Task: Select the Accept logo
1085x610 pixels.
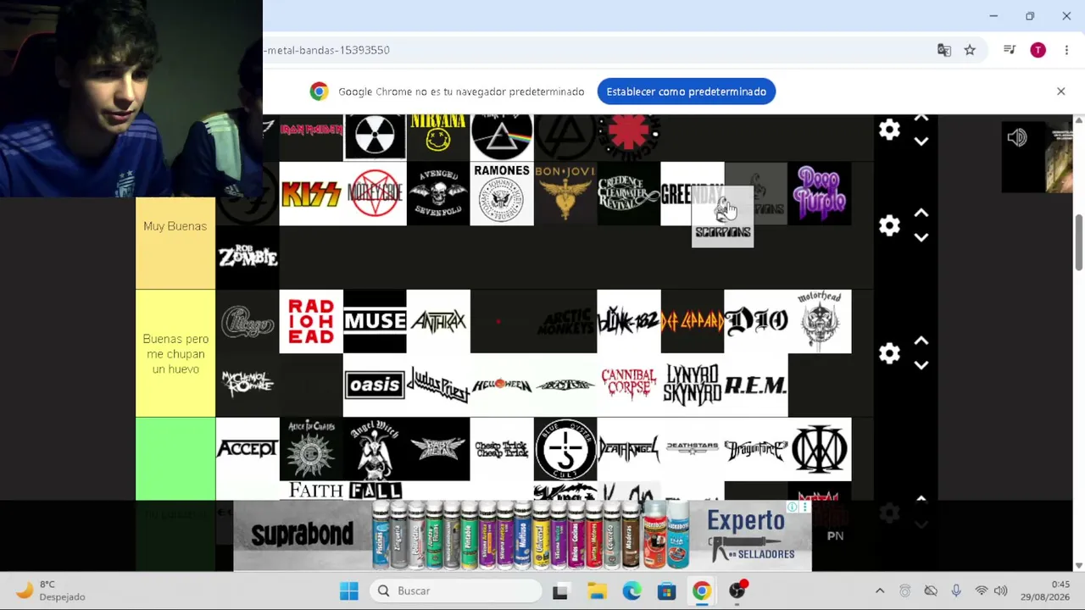Action: click(x=248, y=449)
